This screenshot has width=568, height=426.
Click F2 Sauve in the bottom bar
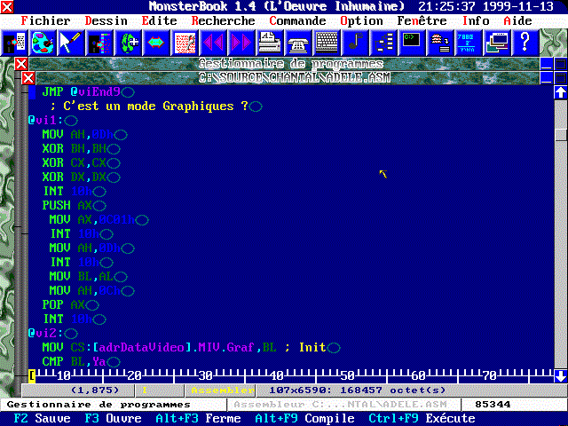click(42, 418)
